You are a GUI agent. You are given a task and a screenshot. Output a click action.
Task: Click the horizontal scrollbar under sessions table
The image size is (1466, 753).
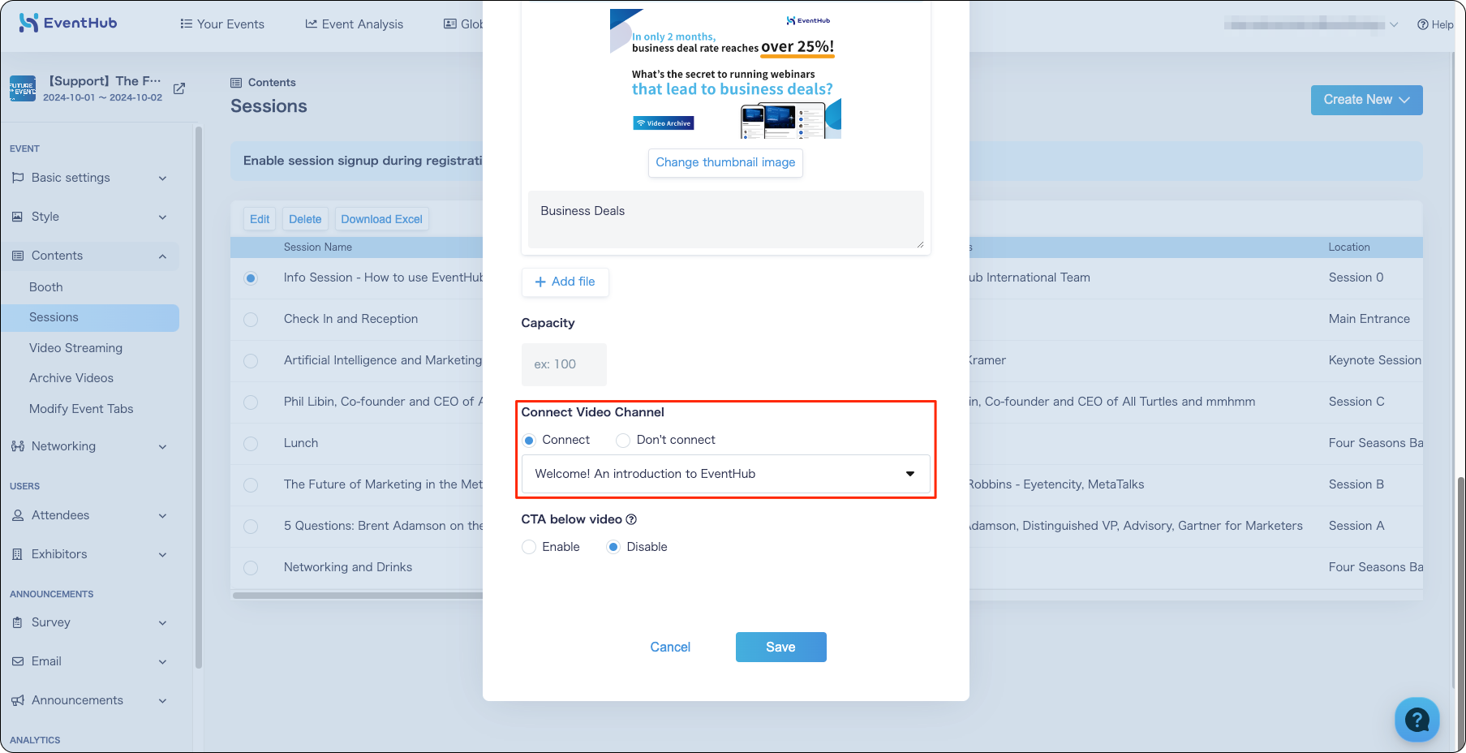[x=357, y=596]
